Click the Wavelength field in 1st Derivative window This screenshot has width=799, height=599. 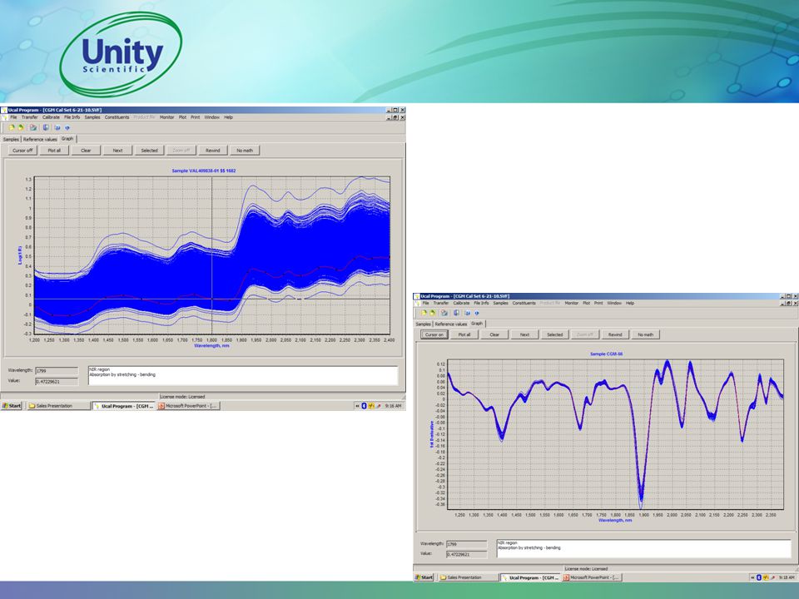(467, 544)
